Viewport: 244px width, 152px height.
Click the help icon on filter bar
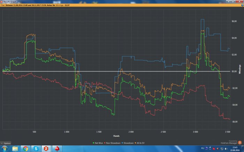[242, 5]
